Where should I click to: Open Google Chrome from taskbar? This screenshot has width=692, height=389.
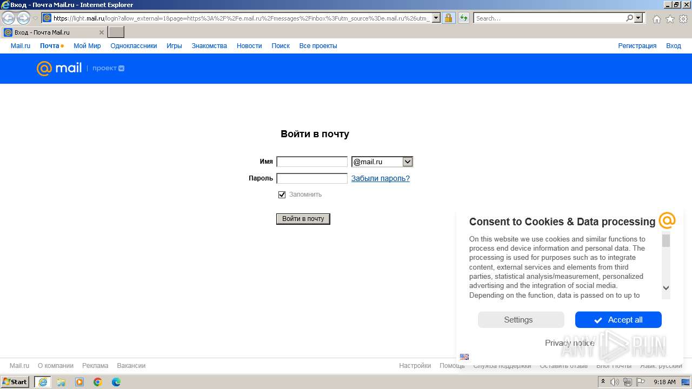click(x=98, y=382)
